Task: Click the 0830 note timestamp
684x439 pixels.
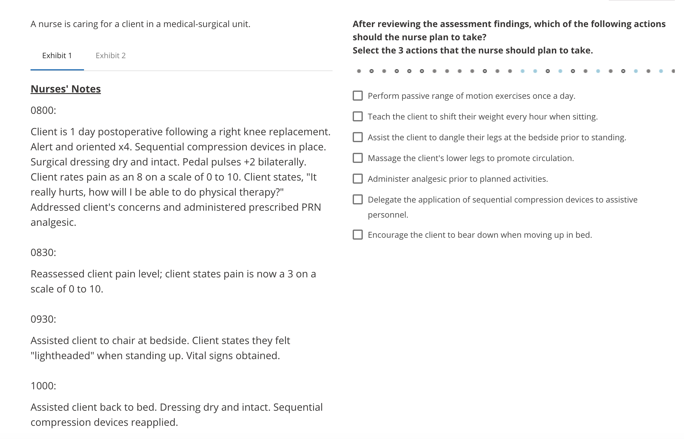Action: (43, 253)
